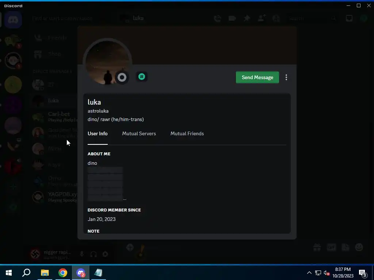Open the GIF picker in chat
Image resolution: width=374 pixels, height=280 pixels.
click(331, 248)
